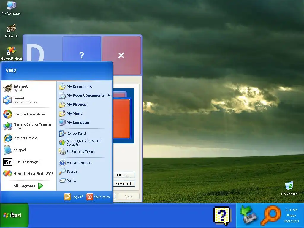This screenshot has height=228, width=304.
Task: Click Advanced button in dialog behind
Action: tap(124, 183)
